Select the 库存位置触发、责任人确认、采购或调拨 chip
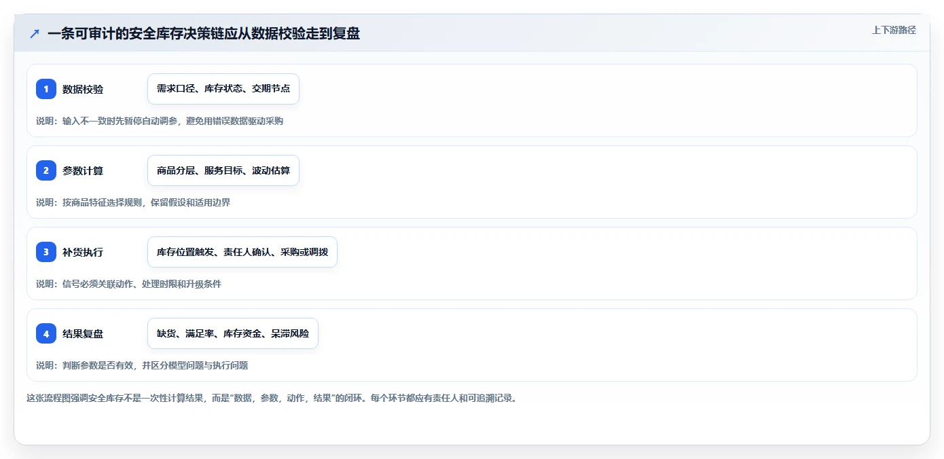 click(x=242, y=252)
